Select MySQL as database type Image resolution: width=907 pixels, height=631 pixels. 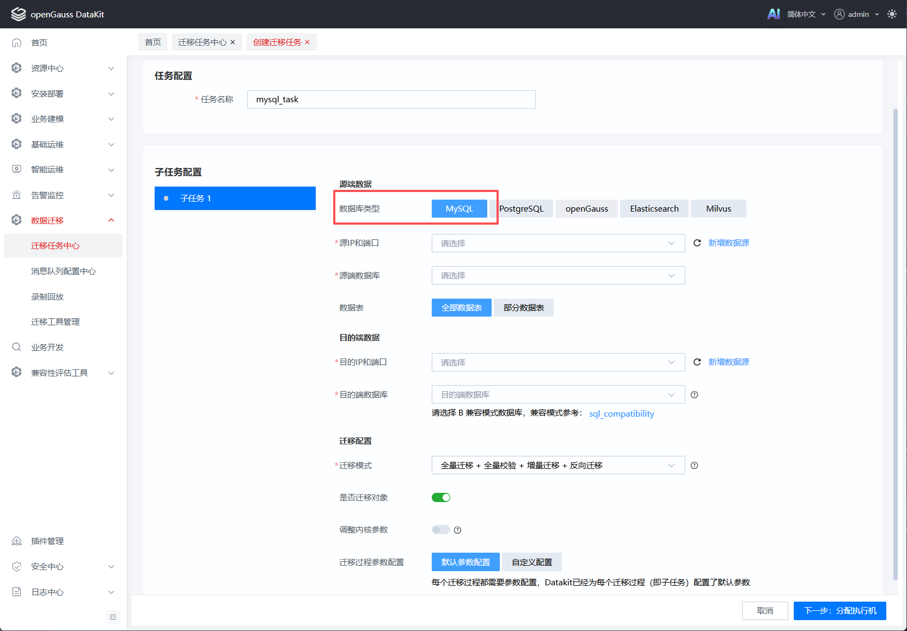pos(459,209)
